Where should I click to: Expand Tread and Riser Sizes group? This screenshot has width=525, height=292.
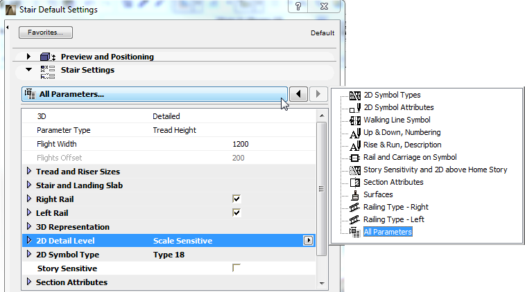pos(29,171)
